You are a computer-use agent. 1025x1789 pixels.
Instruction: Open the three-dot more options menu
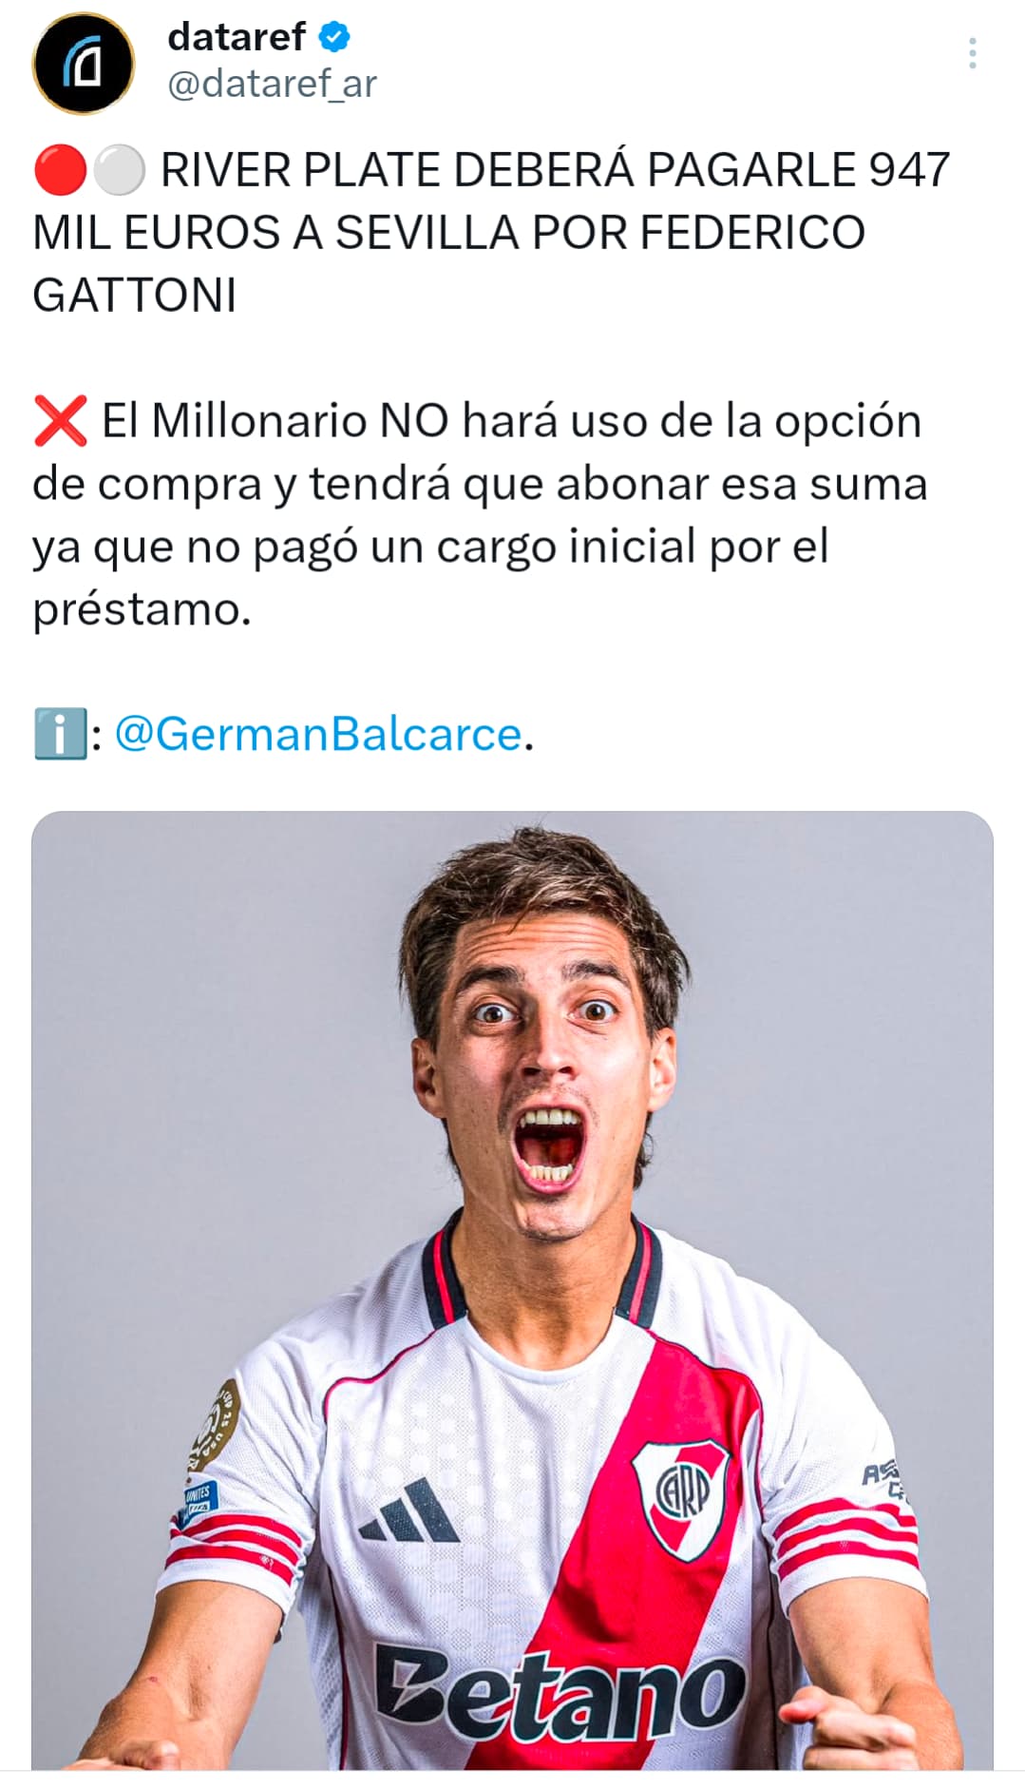click(972, 53)
